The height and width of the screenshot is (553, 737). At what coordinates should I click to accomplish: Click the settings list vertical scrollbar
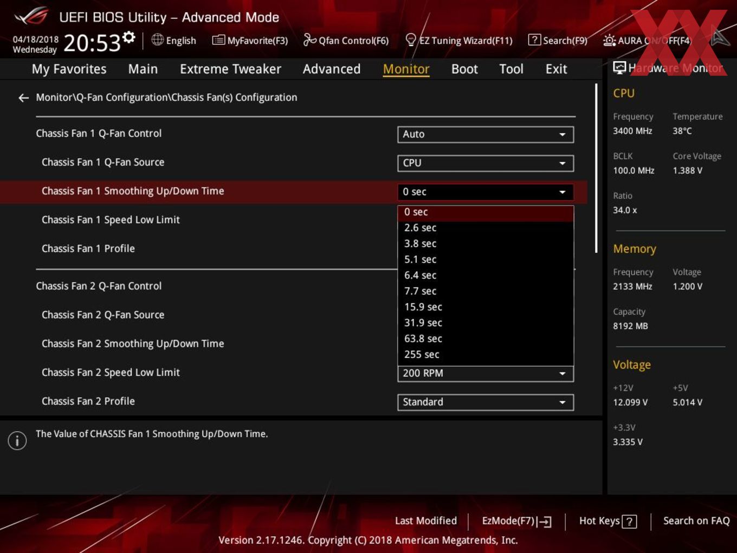click(596, 168)
